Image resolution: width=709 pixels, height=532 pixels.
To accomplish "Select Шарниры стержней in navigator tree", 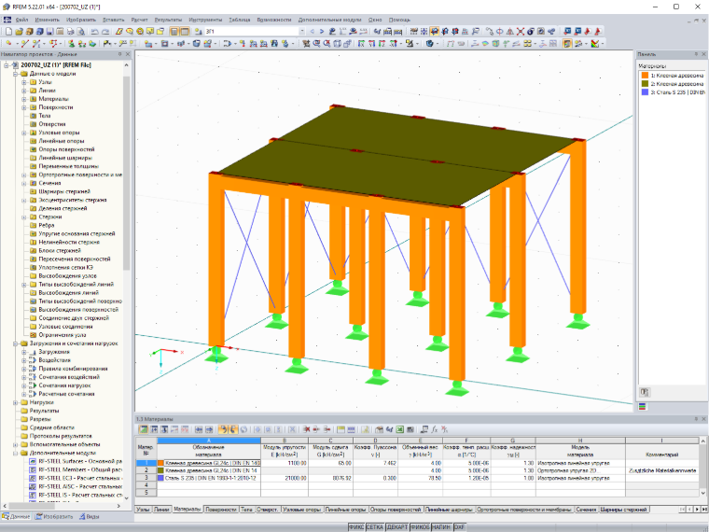I will (64, 192).
